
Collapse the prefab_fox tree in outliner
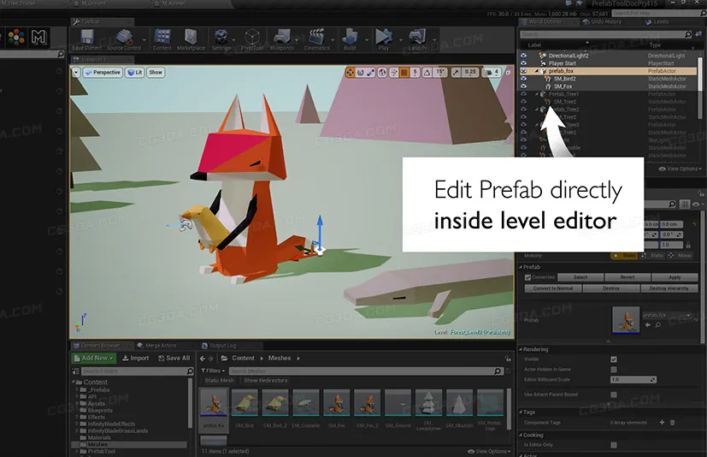pyautogui.click(x=537, y=71)
